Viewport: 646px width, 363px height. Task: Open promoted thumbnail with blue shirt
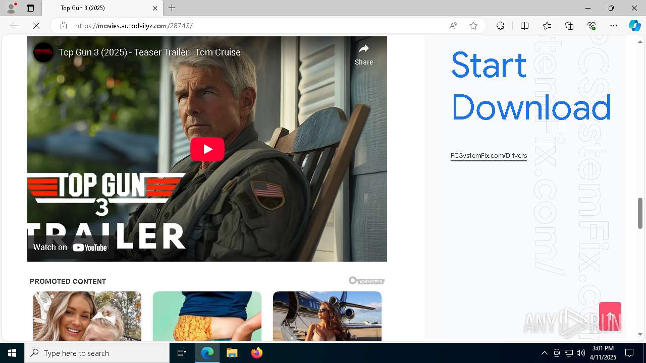click(x=207, y=316)
